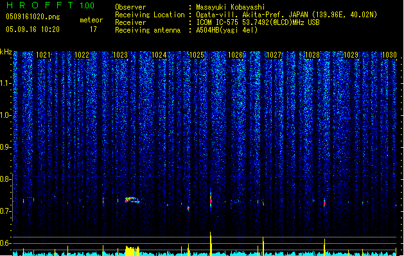
Task: Click the 1025 time marker
Action: point(197,54)
